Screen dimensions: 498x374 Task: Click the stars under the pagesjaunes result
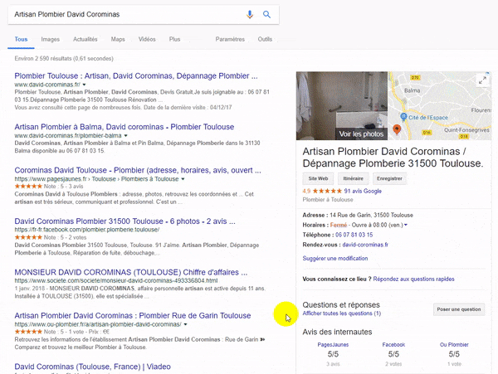tap(28, 187)
